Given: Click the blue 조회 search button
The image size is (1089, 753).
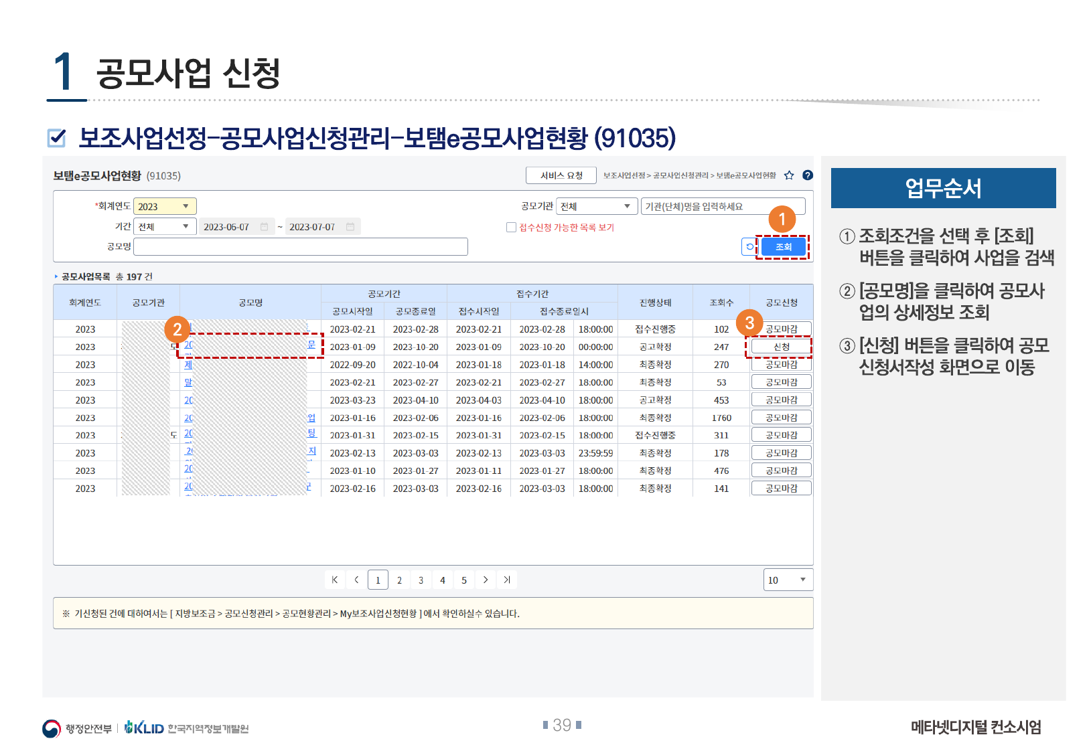Looking at the screenshot, I should [x=783, y=247].
